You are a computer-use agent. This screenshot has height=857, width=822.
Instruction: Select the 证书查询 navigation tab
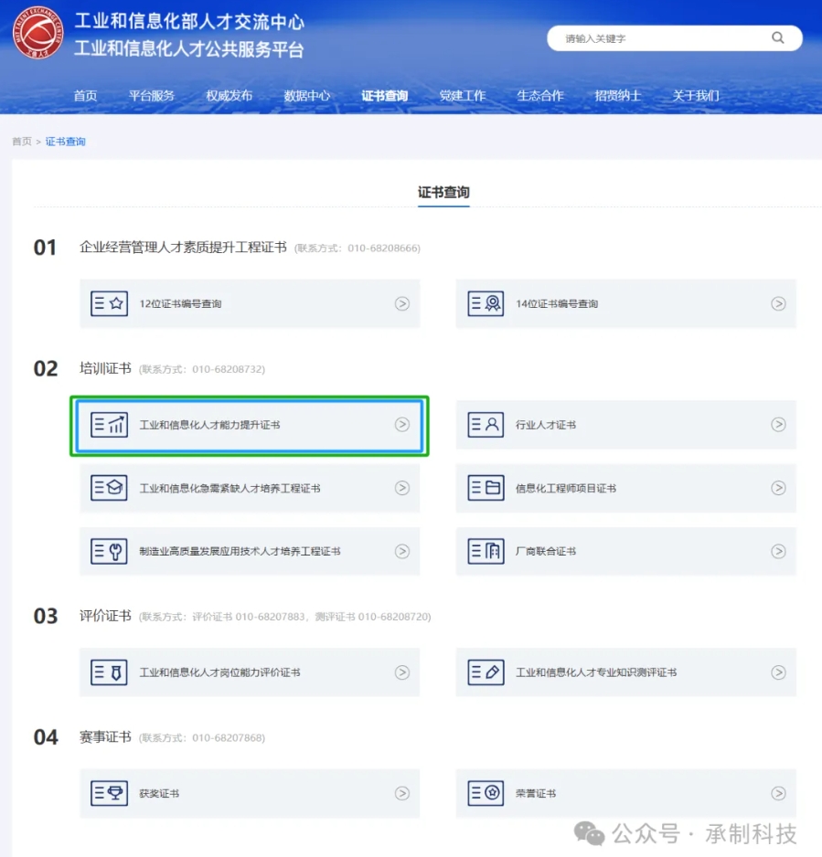pos(384,96)
